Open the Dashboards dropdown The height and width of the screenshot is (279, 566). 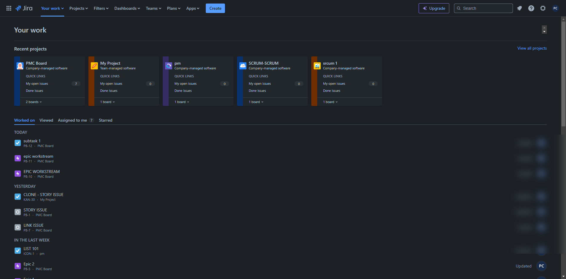tap(127, 8)
